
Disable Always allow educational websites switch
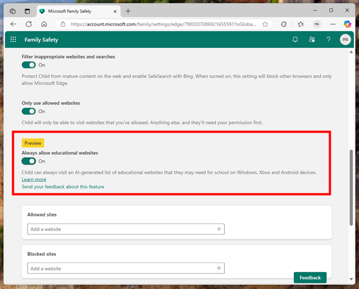pyautogui.click(x=29, y=161)
